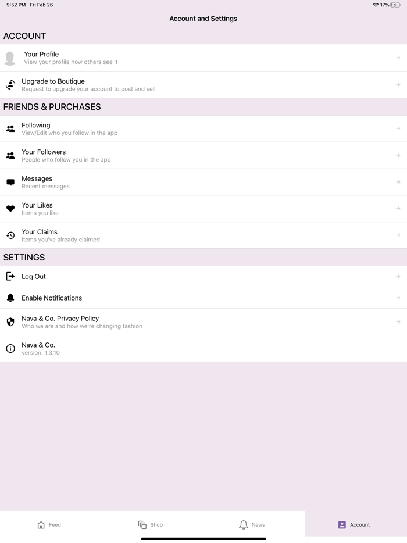This screenshot has height=543, width=407.
Task: Tap the Log Out door icon
Action: tap(10, 277)
